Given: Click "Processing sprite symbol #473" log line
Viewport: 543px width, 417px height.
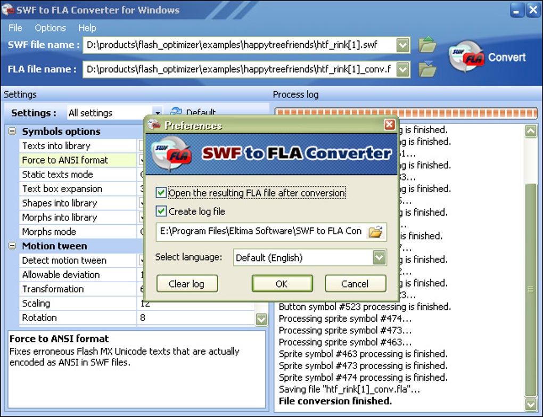Looking at the screenshot, I should 345,330.
